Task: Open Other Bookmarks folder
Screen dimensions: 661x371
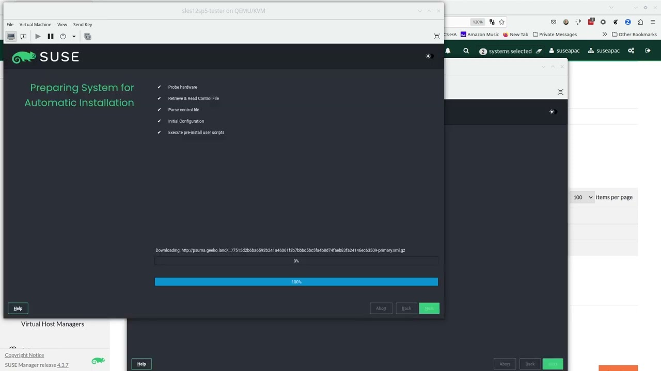Action: (x=634, y=35)
